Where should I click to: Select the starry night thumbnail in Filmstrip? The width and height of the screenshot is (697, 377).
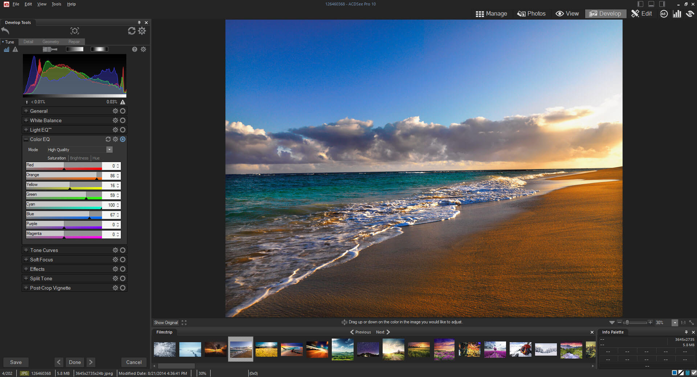[x=368, y=349]
